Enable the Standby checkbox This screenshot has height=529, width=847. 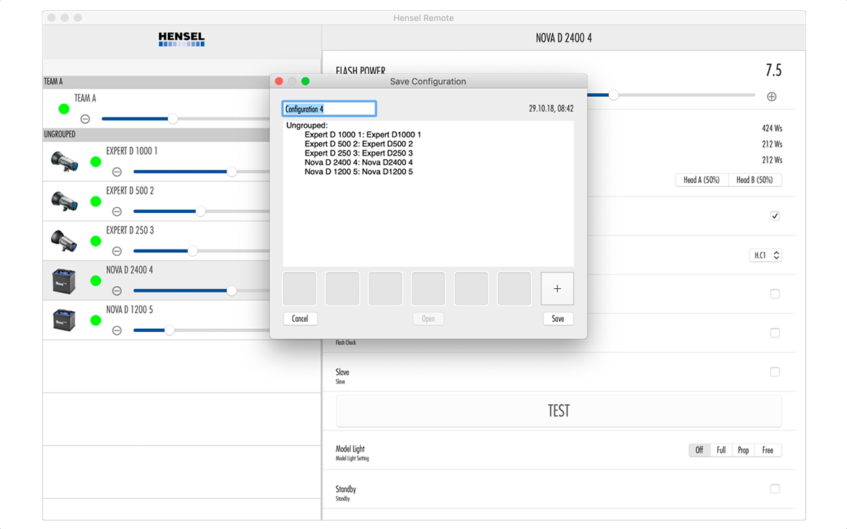[x=775, y=489]
